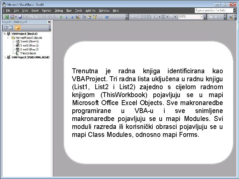Viewport: 239px width, 179px height.
Task: Collapse the Microsoft Excel Objects folder
Action: (8, 38)
